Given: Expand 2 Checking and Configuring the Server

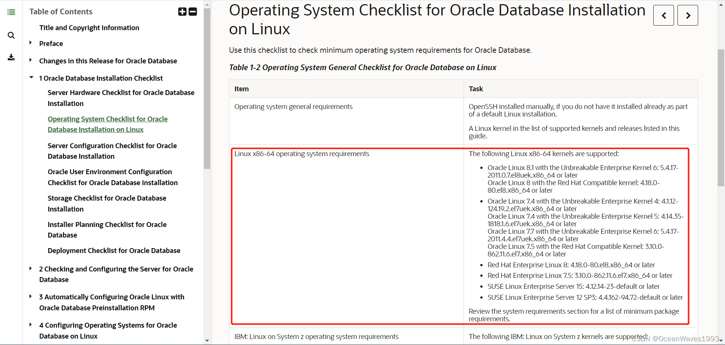Looking at the screenshot, I should (x=31, y=268).
